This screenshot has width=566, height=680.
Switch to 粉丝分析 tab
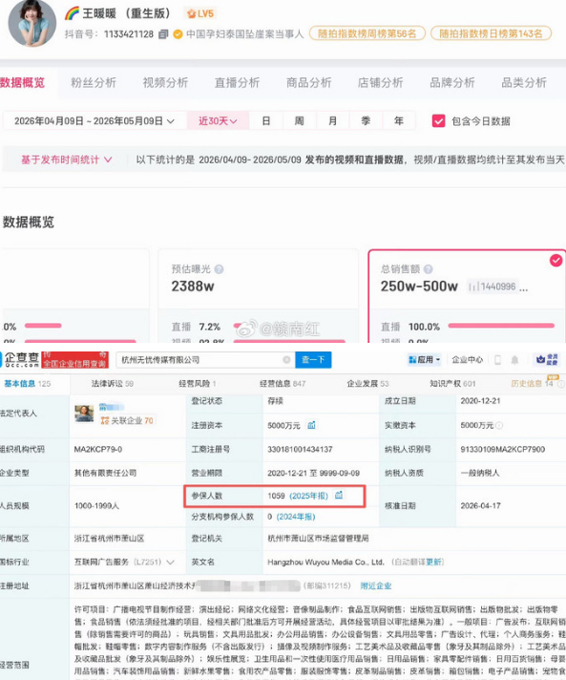94,82
